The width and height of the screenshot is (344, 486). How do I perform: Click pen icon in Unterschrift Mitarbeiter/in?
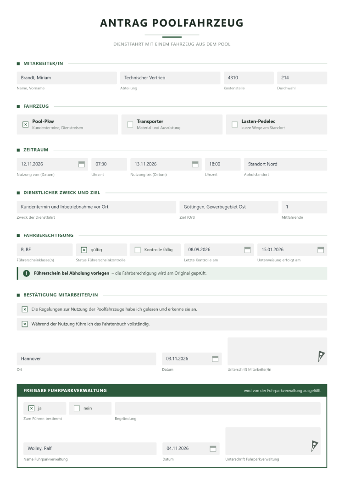pyautogui.click(x=321, y=356)
